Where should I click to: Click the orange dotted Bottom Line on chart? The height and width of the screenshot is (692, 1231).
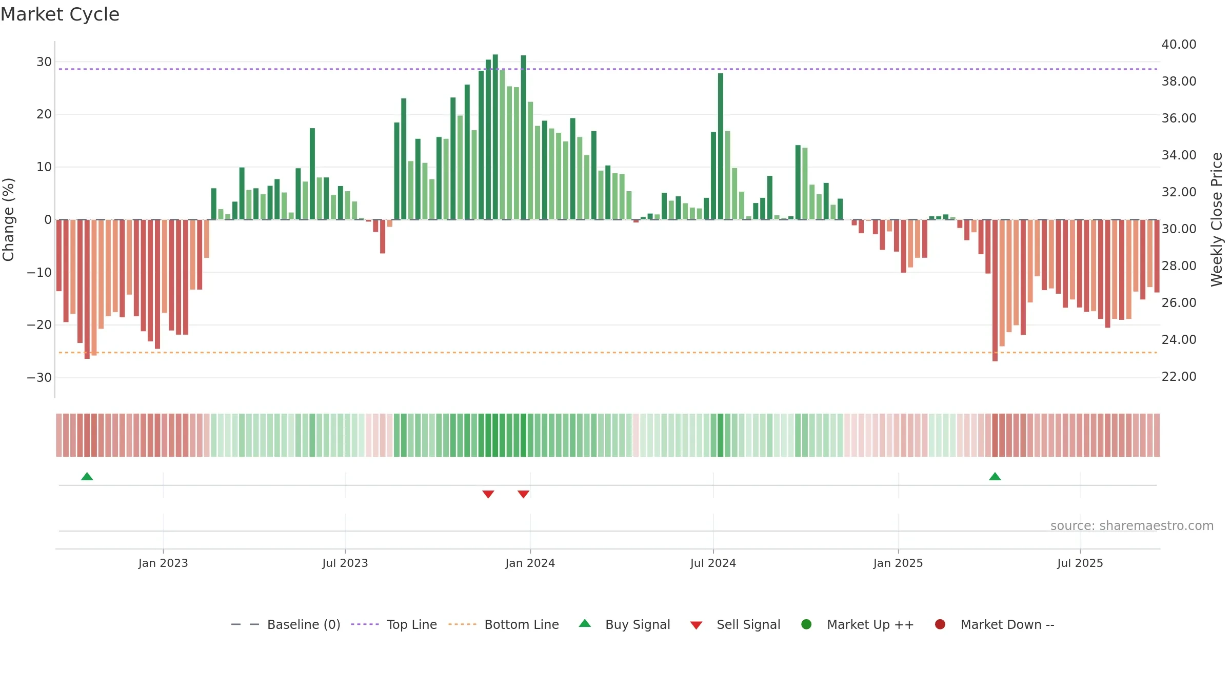point(608,353)
